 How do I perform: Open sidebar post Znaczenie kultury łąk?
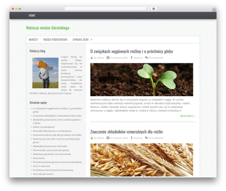tap(57, 135)
